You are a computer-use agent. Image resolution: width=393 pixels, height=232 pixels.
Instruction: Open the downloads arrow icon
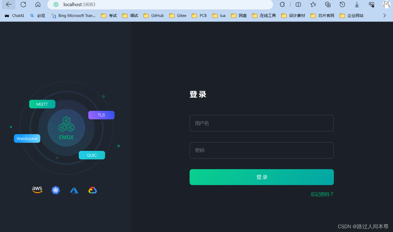(x=357, y=5)
